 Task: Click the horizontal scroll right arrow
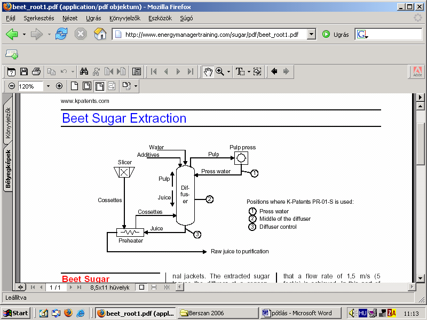click(x=412, y=287)
